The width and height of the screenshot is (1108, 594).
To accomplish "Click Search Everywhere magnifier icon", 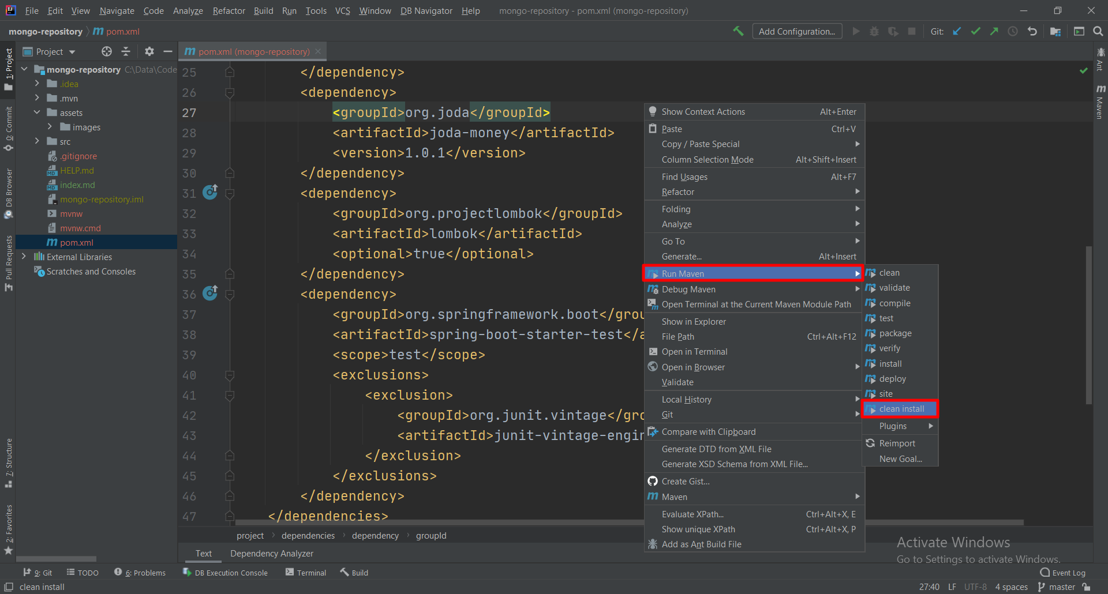I will point(1098,31).
